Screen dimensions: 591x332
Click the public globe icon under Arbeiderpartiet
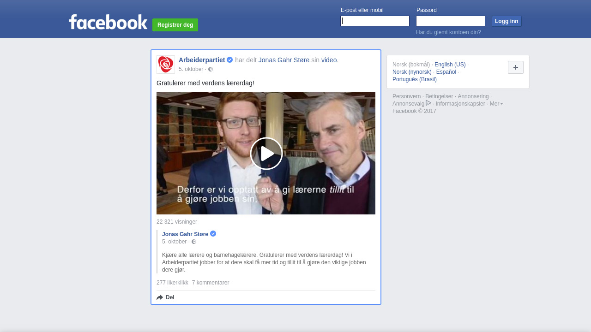pos(211,69)
